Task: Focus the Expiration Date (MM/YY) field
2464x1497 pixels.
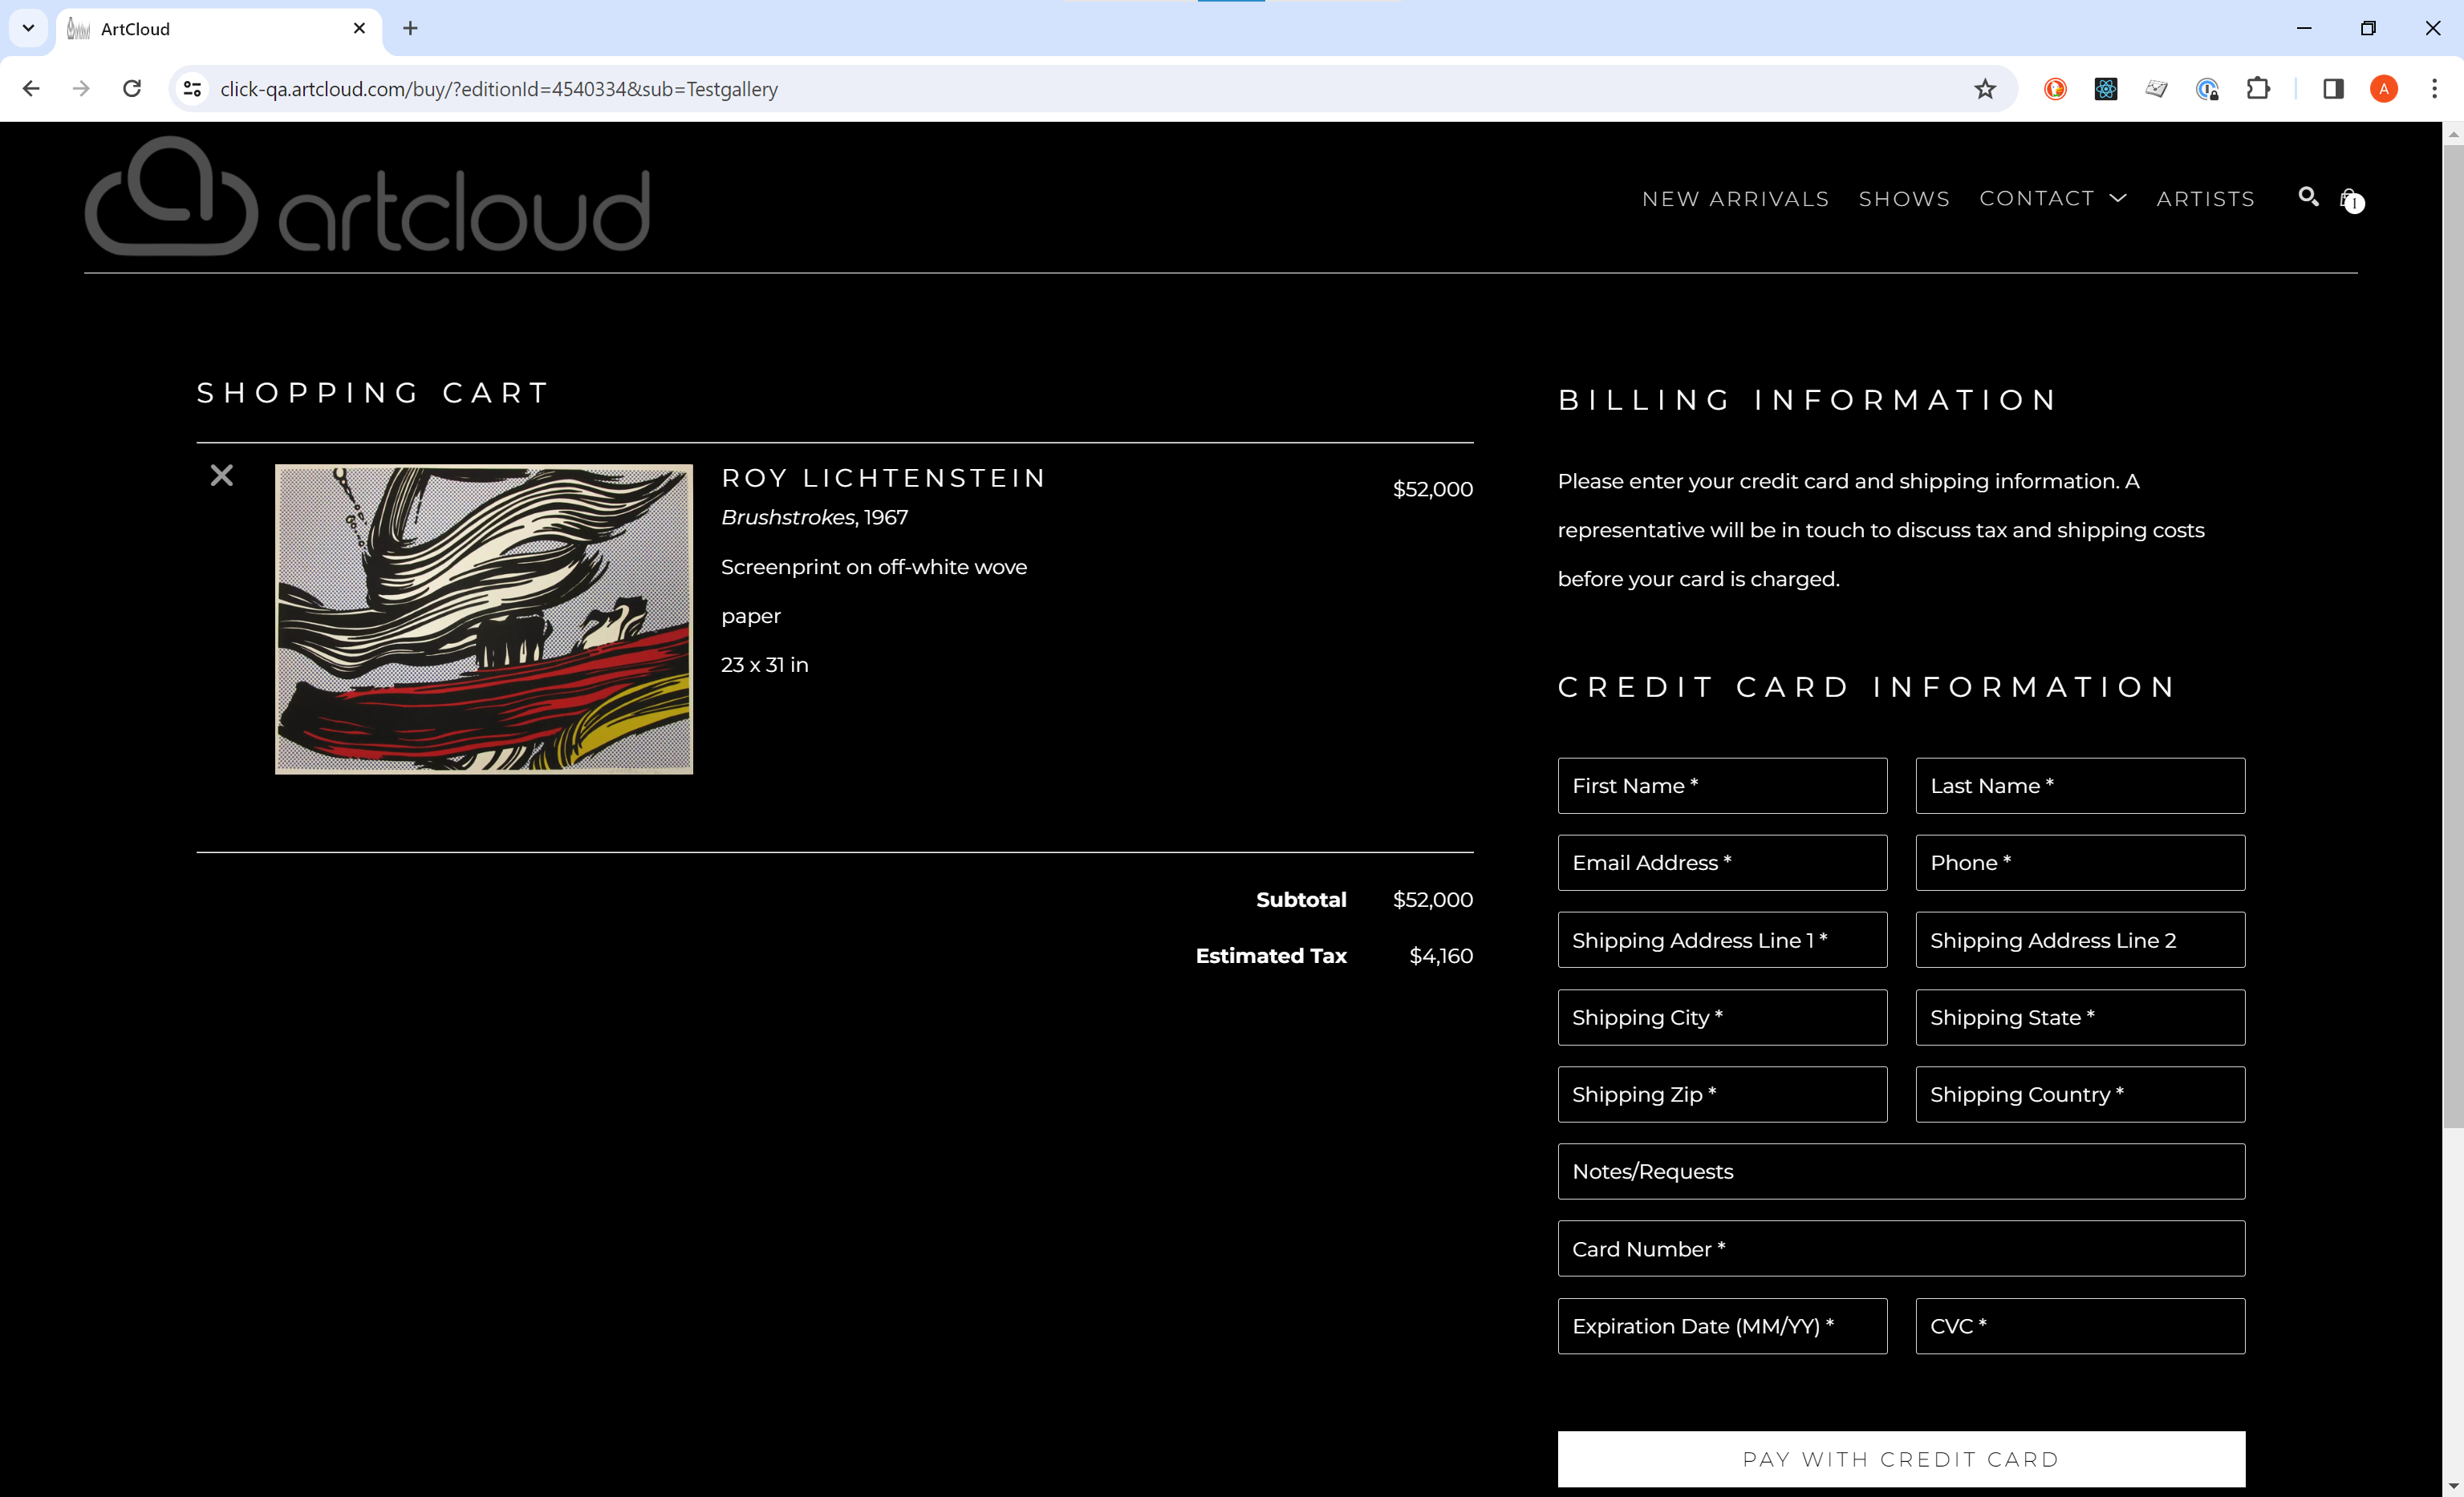Action: pos(1722,1326)
